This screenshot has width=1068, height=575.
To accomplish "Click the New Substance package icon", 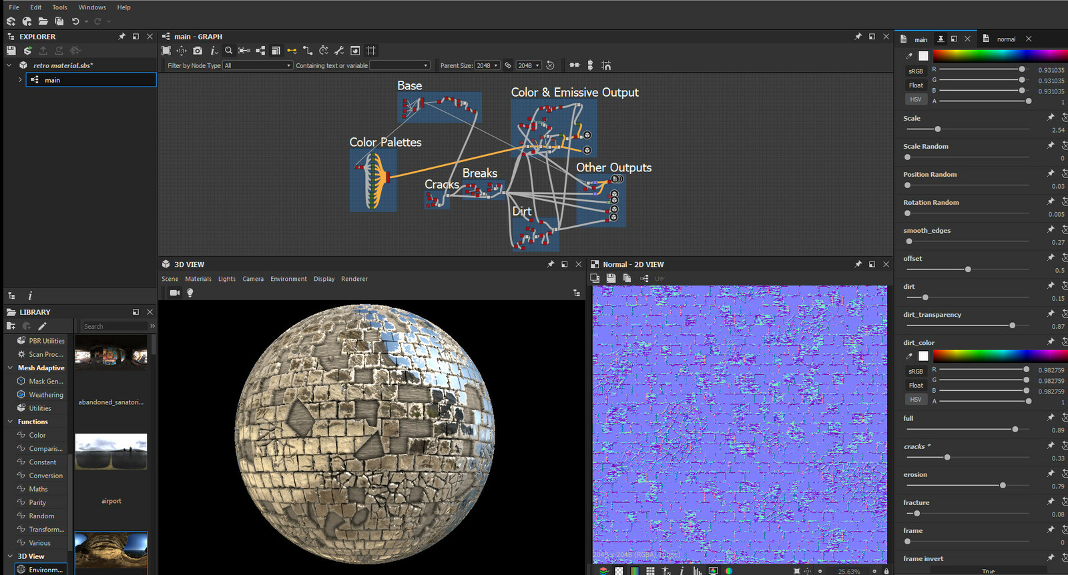I will tap(11, 21).
